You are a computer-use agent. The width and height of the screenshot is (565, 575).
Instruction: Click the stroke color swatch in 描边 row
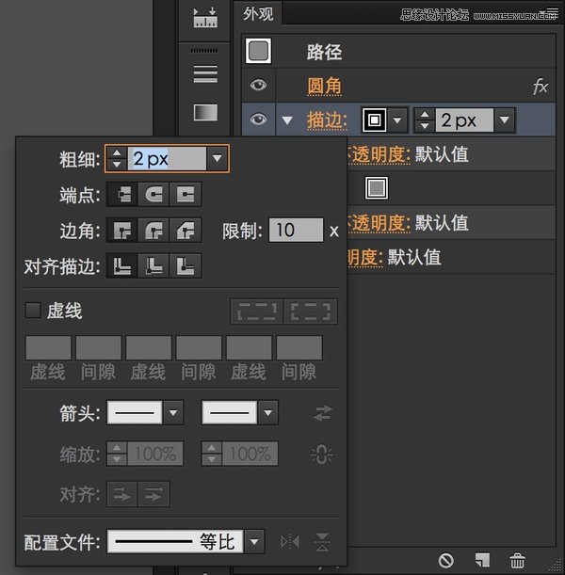coord(374,120)
